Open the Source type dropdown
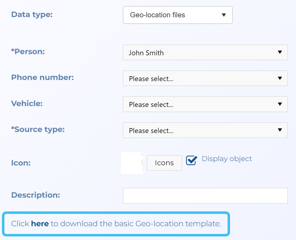Image resolution: width=296 pixels, height=240 pixels. pos(205,130)
